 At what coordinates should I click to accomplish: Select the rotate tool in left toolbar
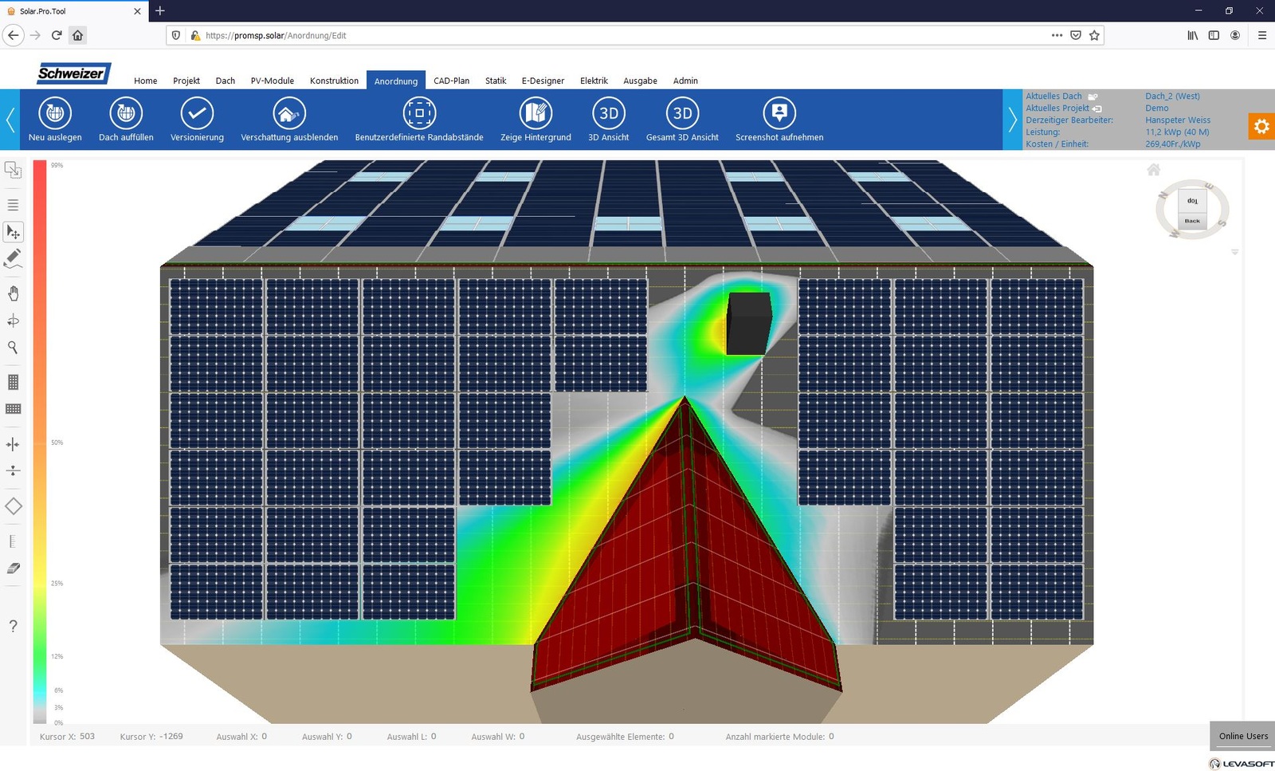point(13,321)
